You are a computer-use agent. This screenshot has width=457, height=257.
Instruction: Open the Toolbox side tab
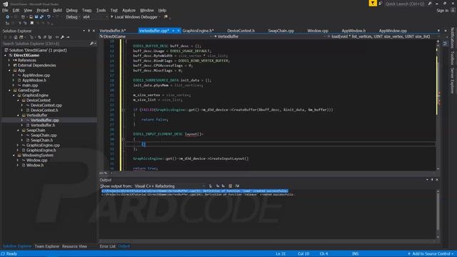[452, 59]
